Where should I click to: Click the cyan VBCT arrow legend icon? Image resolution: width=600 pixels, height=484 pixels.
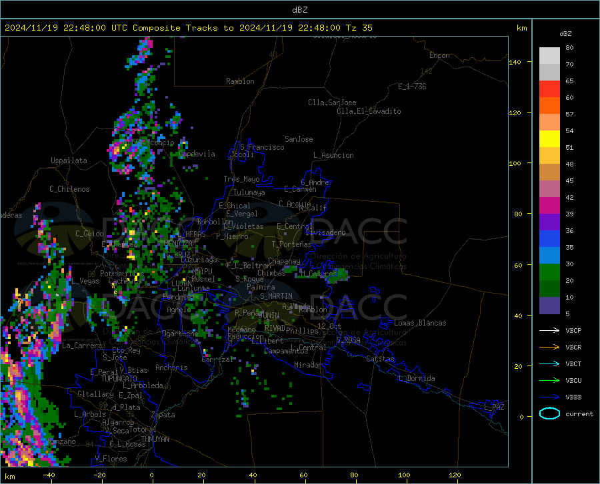549,363
